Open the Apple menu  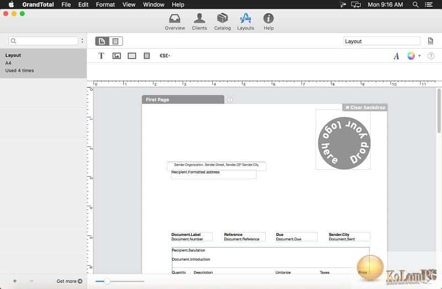(x=11, y=4)
